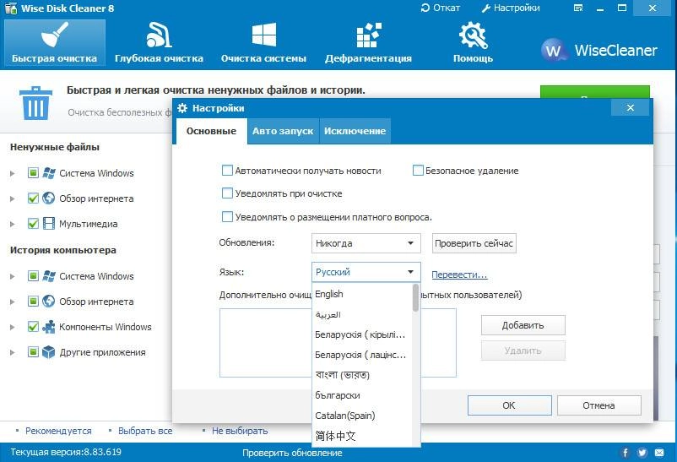Click Windows flag icon under История компьютера
This screenshot has width=677, height=462.
(49, 275)
